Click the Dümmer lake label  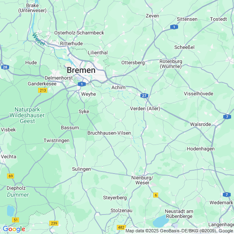(x=18, y=195)
